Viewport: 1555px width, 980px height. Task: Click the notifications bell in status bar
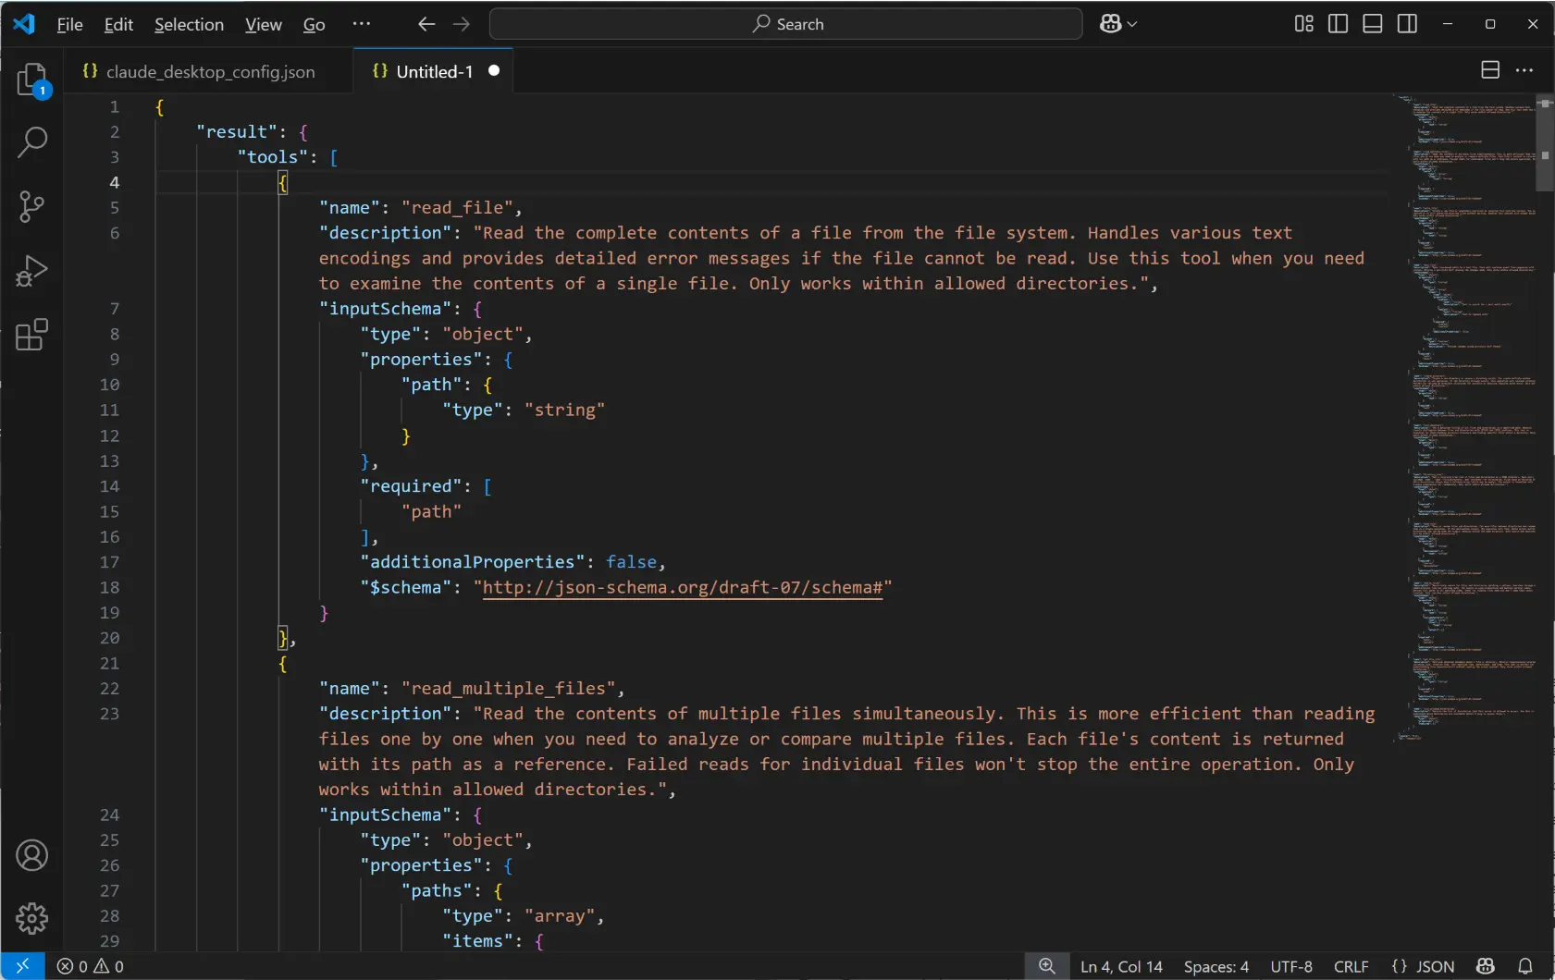pos(1525,966)
